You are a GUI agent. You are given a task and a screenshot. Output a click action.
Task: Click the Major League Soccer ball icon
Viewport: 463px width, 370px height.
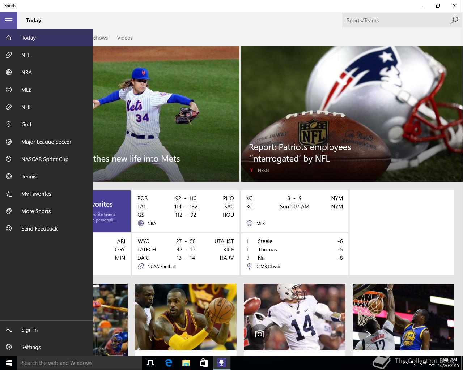click(9, 142)
